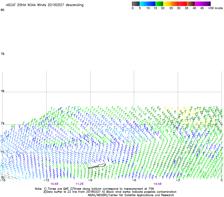Click the 70 latitude axis label
224x197 pixels.
[2, 178]
